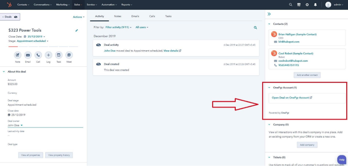The image size is (348, 166).
Task: Click the external link icon beside View details
Action: (x=180, y=51)
